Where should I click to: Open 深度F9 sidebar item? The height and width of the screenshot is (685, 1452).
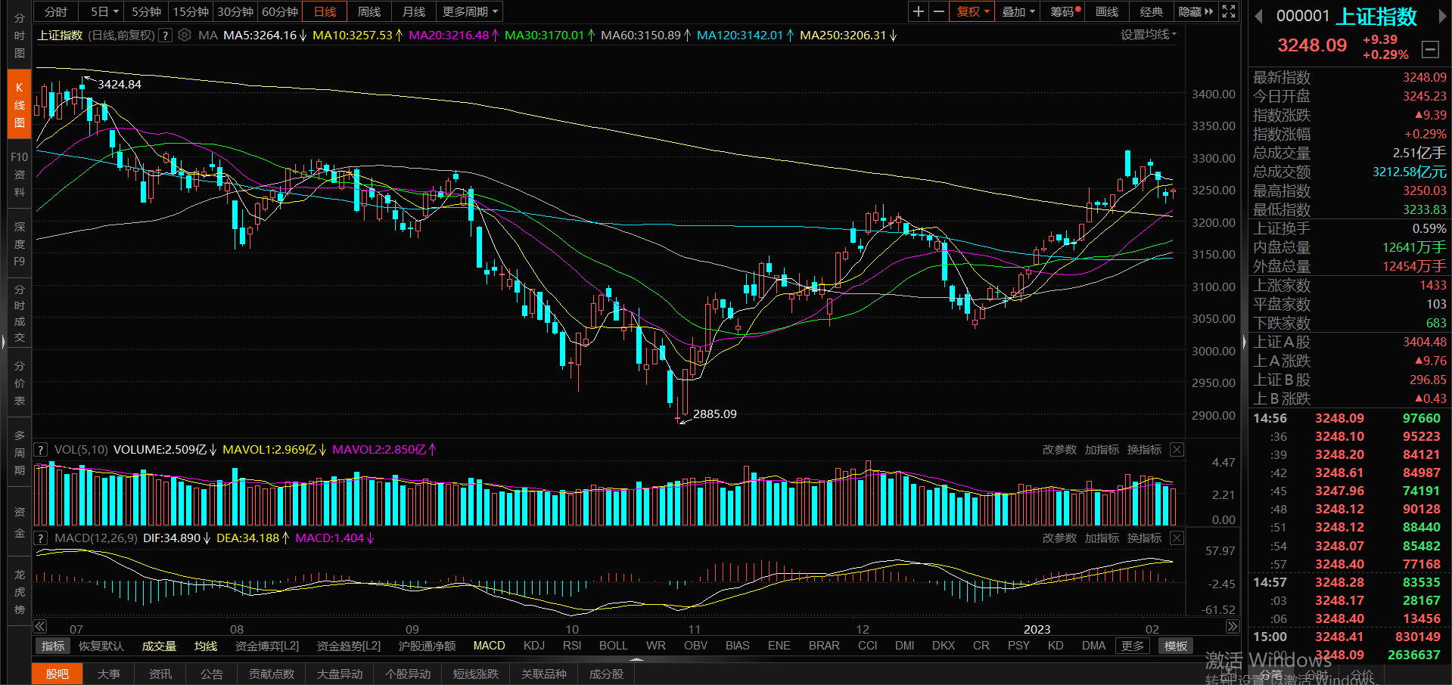click(x=19, y=244)
